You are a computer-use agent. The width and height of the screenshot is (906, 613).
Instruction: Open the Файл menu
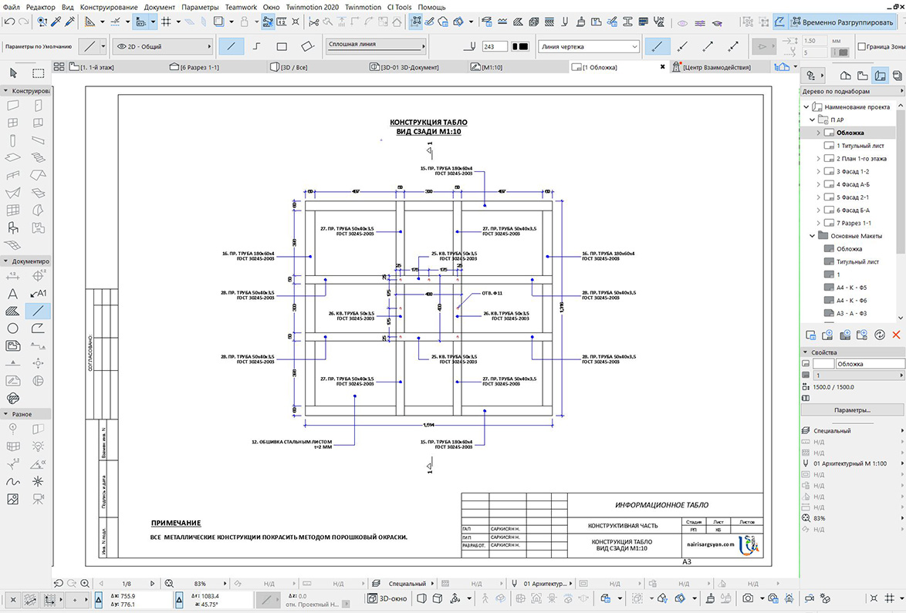point(11,7)
